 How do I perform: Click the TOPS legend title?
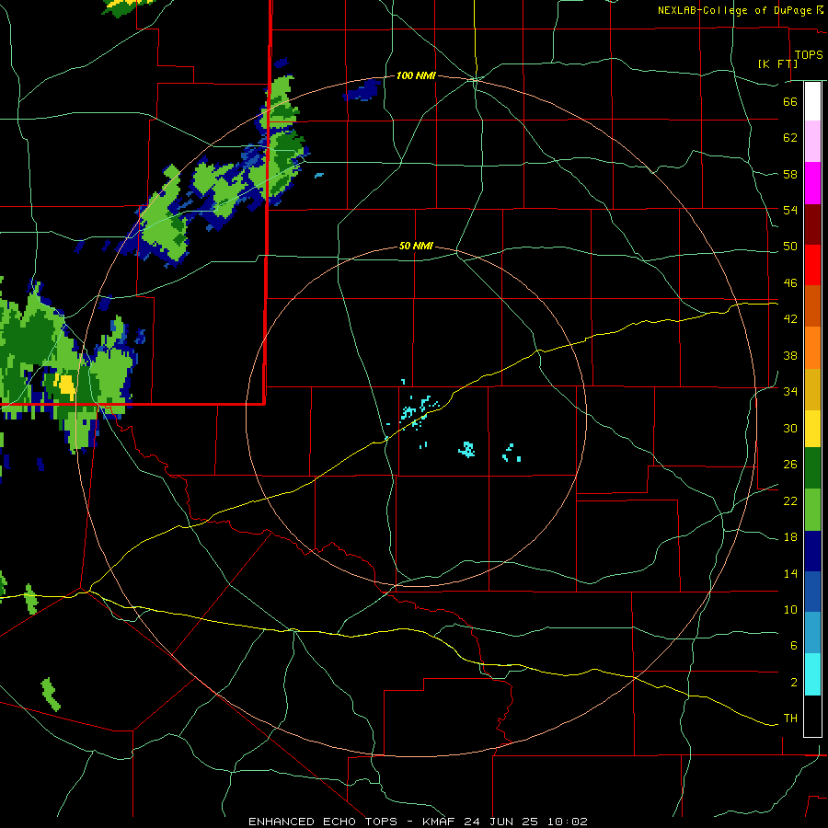point(809,55)
